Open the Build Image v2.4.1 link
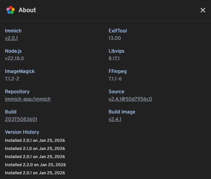 pyautogui.click(x=115, y=119)
